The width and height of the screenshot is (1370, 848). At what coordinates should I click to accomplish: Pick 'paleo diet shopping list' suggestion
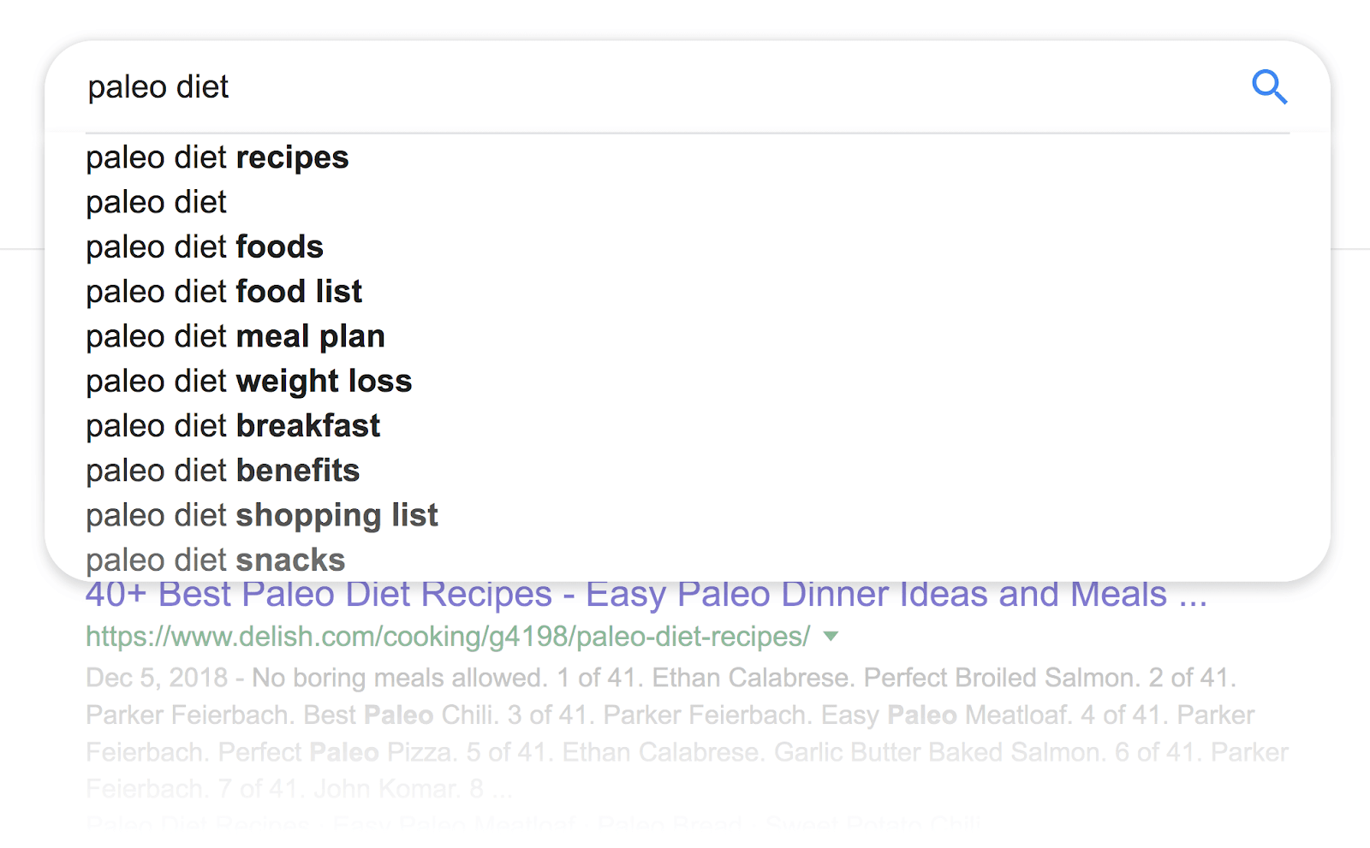[262, 515]
